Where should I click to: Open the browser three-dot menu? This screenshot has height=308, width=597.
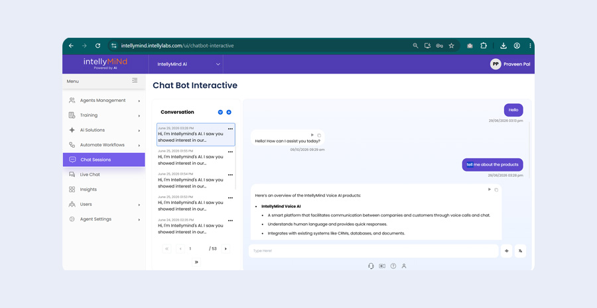pos(530,46)
